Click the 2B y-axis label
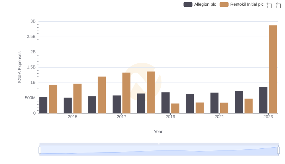 tap(33, 52)
